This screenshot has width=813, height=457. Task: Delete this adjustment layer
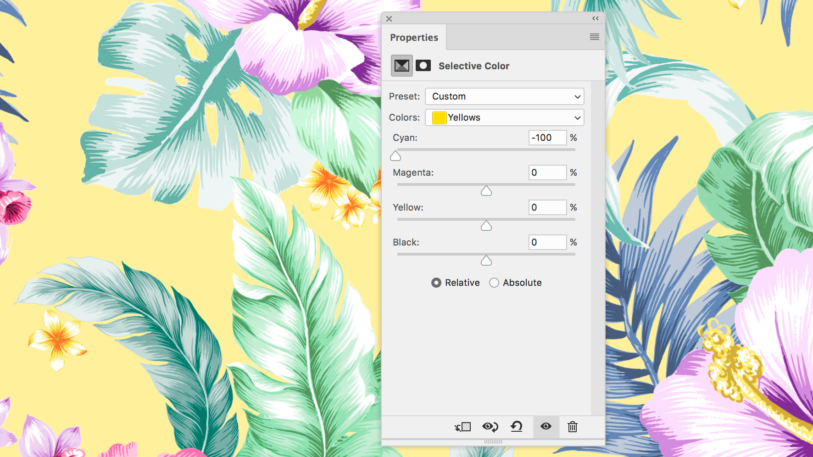point(573,427)
